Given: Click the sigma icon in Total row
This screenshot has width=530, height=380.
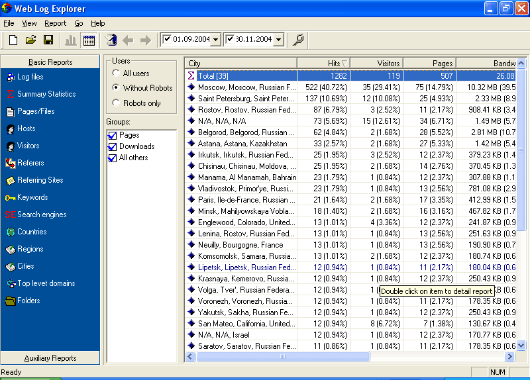Looking at the screenshot, I should tap(191, 75).
